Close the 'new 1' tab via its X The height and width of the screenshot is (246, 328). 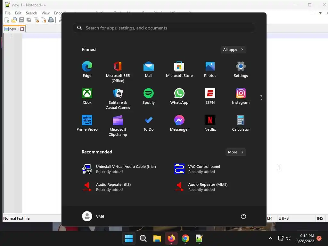[x=22, y=29]
